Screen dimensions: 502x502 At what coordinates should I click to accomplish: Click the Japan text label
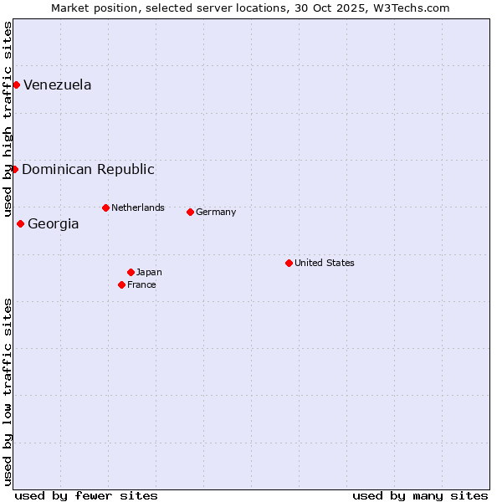pos(149,272)
